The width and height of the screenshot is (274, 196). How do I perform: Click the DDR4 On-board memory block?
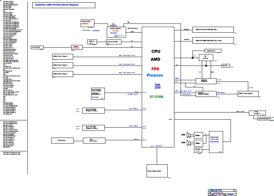point(213,30)
